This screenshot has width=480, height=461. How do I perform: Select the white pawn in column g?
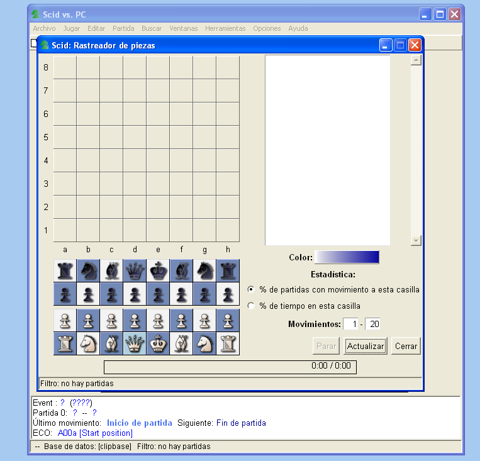pos(204,321)
